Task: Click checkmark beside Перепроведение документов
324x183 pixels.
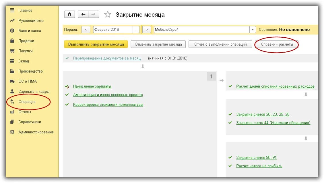Action: pos(67,58)
